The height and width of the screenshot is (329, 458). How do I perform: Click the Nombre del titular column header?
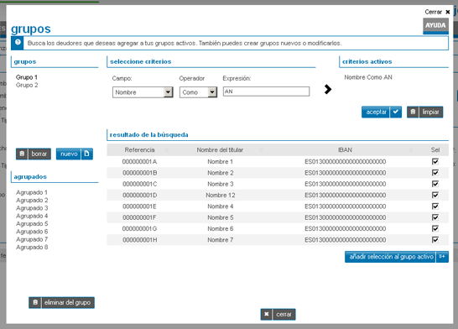220,150
